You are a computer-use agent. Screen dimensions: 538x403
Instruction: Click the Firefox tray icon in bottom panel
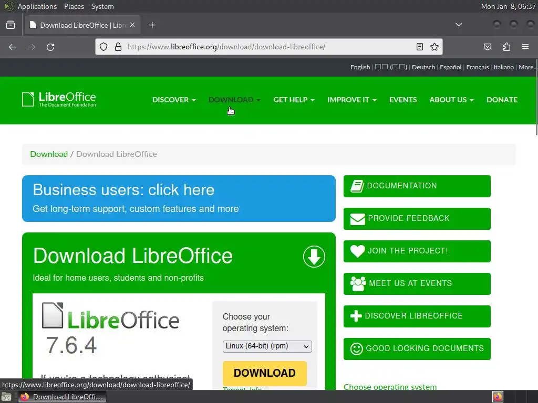(x=498, y=397)
